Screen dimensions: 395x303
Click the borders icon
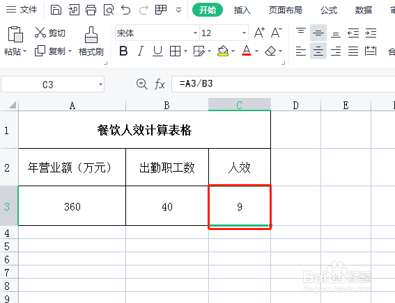[x=175, y=51]
